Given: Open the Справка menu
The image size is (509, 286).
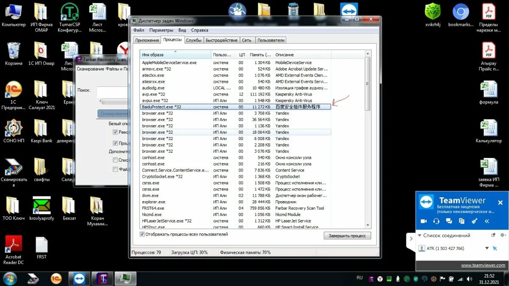Looking at the screenshot, I should click(199, 30).
